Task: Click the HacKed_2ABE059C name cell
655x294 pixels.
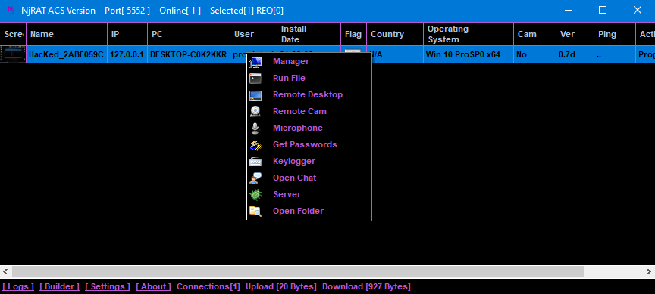Action: 67,54
